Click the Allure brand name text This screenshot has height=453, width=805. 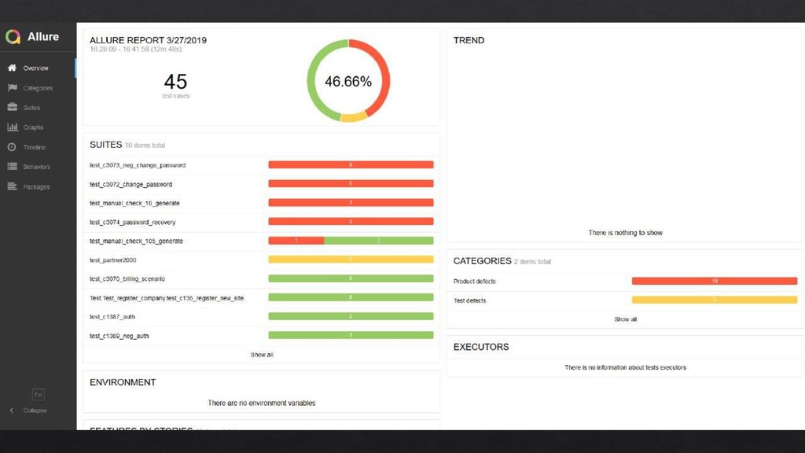[43, 36]
